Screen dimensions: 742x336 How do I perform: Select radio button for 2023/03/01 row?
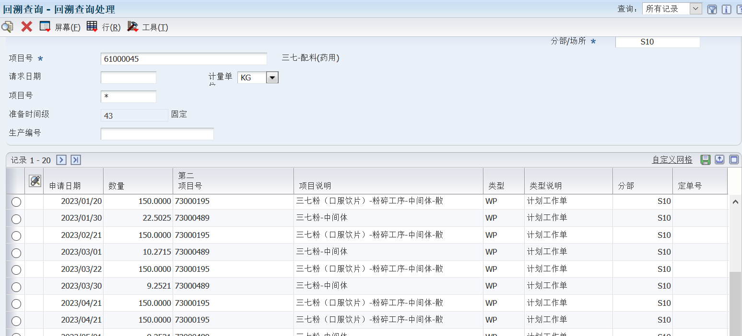(16, 253)
